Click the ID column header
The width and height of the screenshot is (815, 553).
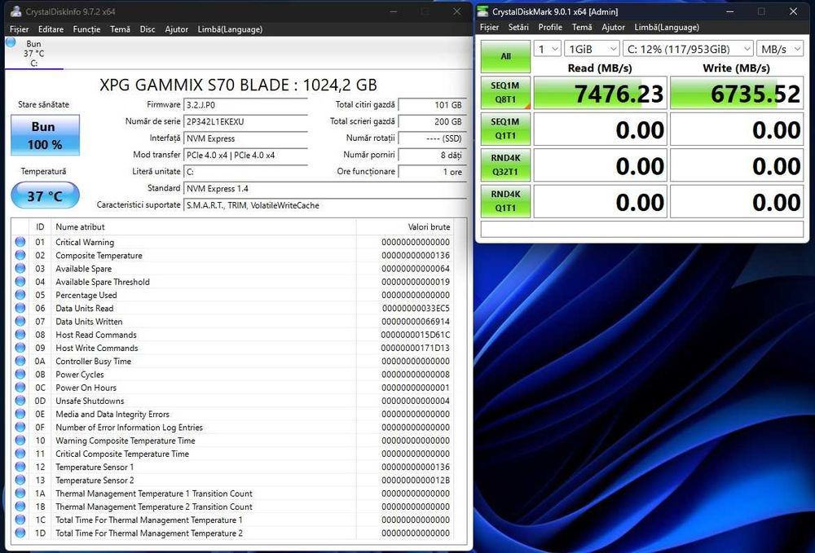pyautogui.click(x=40, y=227)
